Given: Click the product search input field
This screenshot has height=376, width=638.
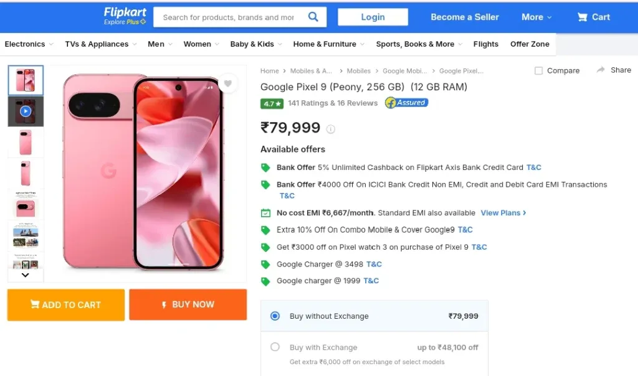Looking at the screenshot, I should point(229,17).
